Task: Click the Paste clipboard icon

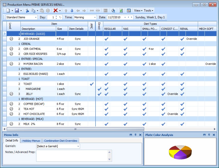Action: click(42, 11)
